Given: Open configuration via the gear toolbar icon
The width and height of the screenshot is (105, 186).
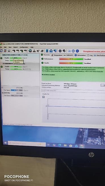Looking at the screenshot, I should point(60,51).
